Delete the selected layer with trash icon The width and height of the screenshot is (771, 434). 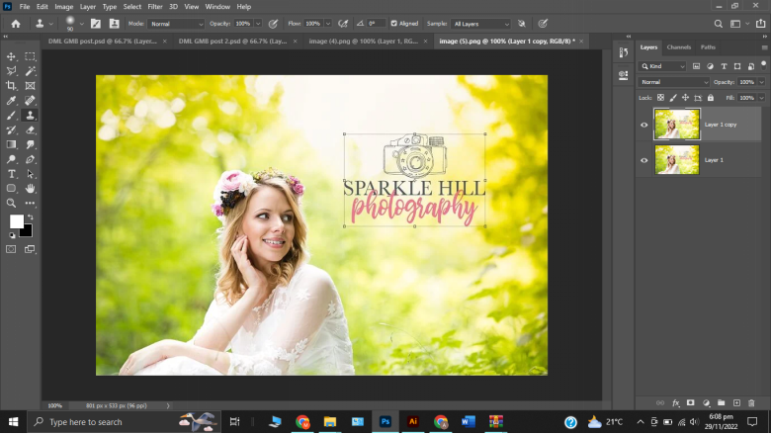(x=751, y=403)
